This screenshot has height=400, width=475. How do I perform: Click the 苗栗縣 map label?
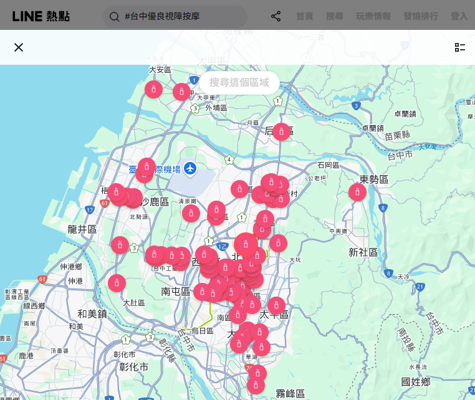398,135
